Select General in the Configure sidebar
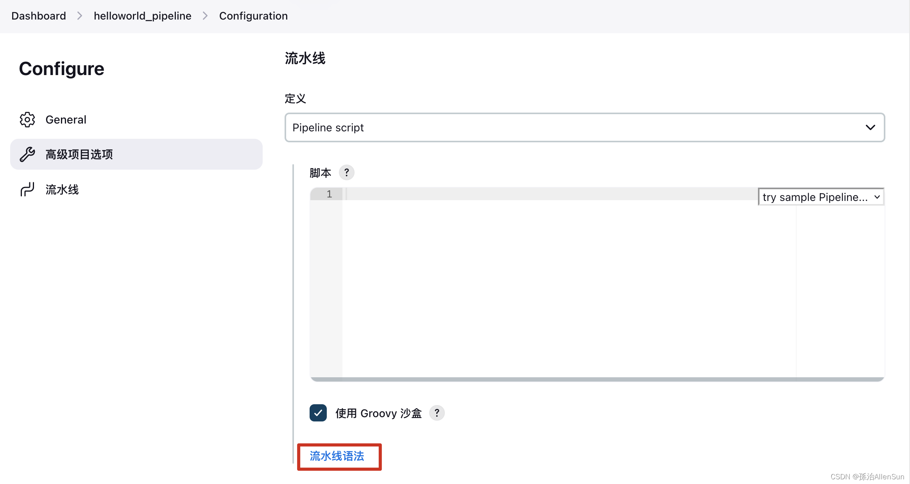The image size is (910, 484). (x=66, y=120)
